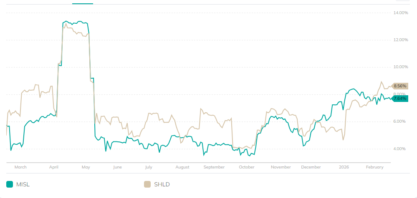Toggle the MISL series legend label
This screenshot has height=198, width=417.
[22, 184]
